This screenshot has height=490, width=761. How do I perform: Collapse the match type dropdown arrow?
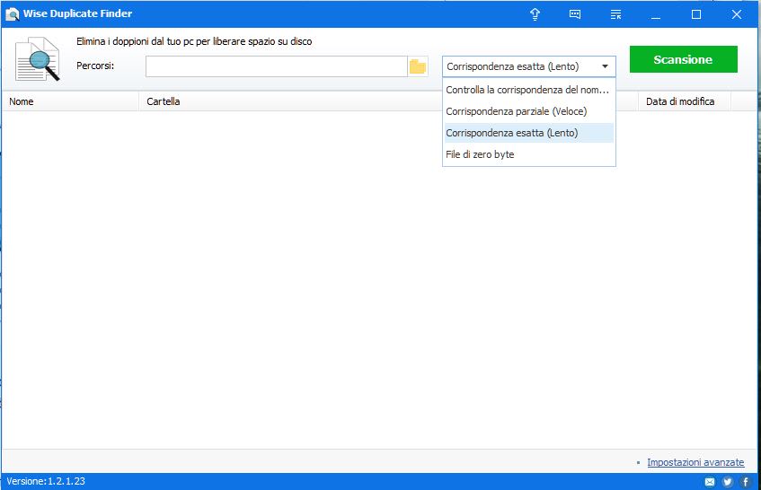click(605, 66)
